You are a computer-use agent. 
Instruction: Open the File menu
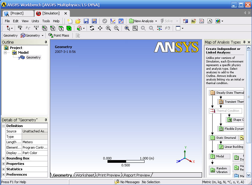point(7,21)
